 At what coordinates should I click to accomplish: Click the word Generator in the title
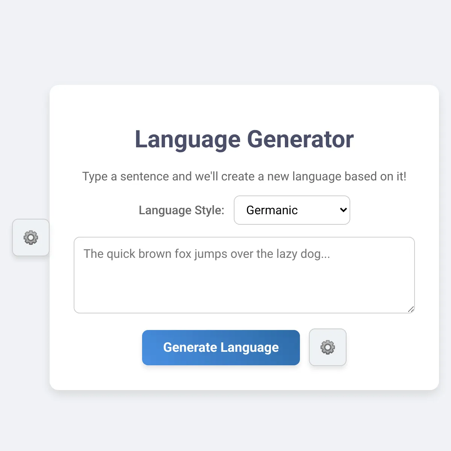click(x=300, y=139)
